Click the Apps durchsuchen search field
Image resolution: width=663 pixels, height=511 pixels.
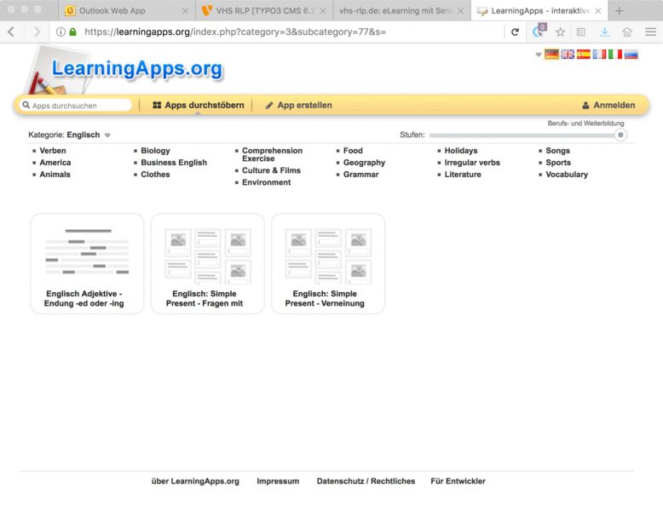76,106
